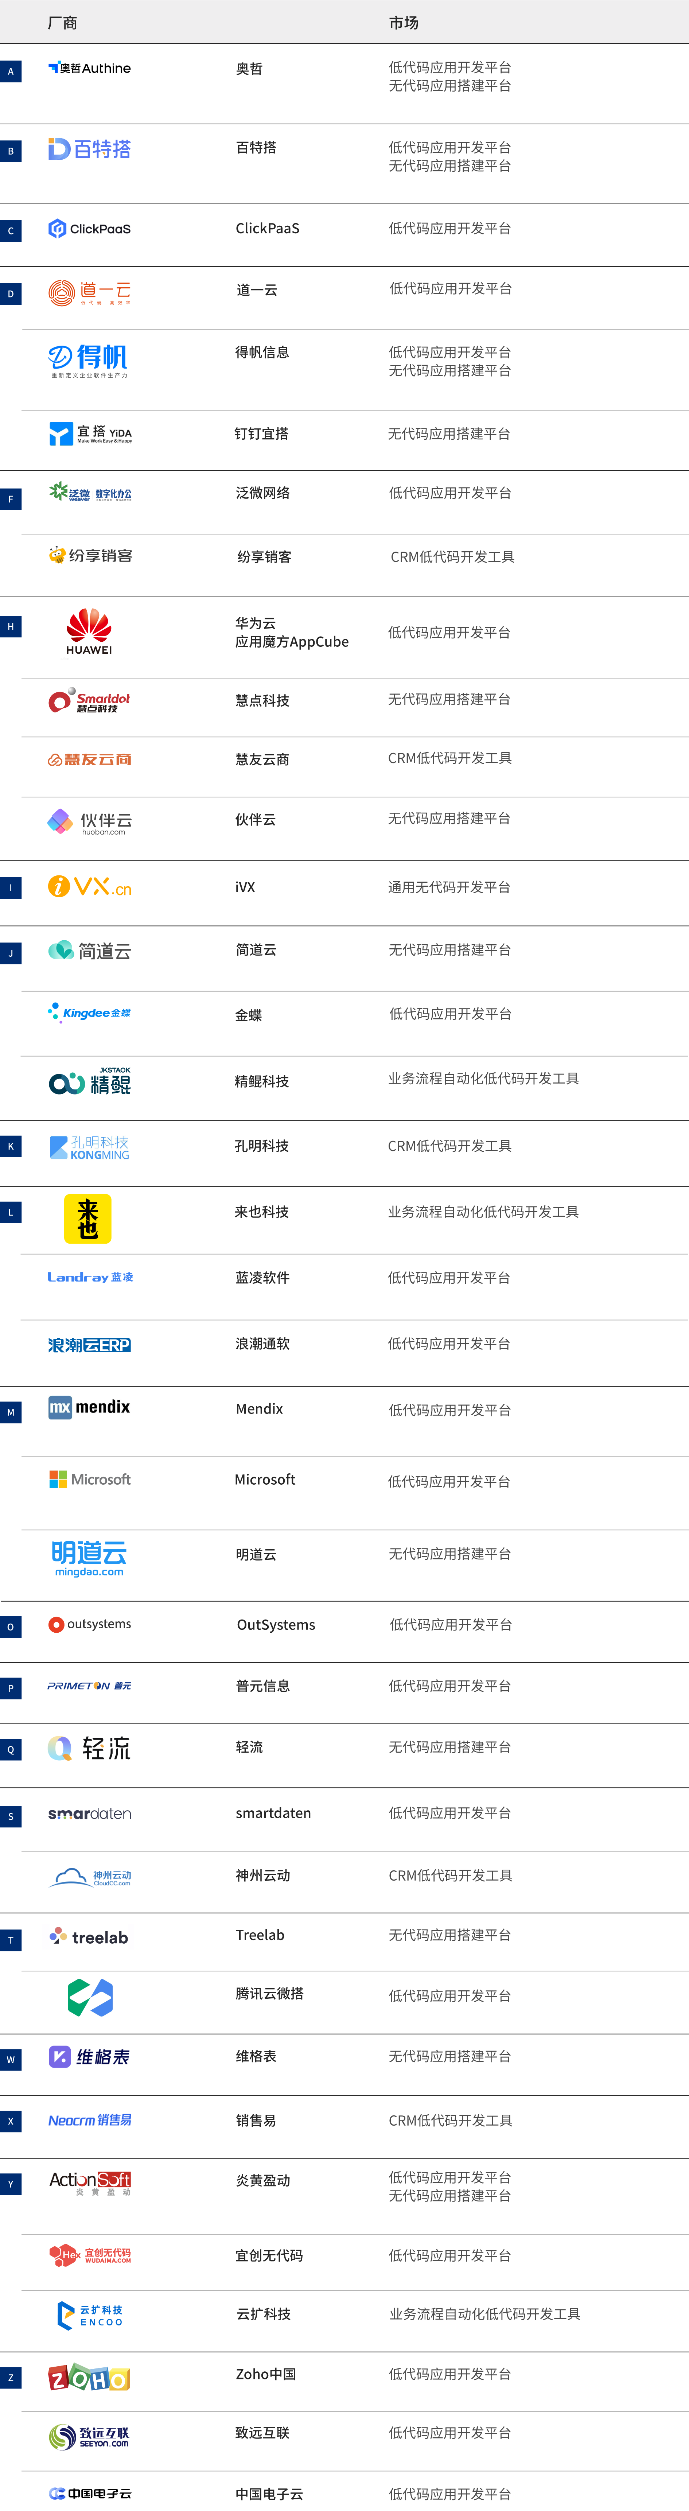689x2511 pixels.
Task: Click the 宜搭 YiDA logo
Action: (91, 434)
